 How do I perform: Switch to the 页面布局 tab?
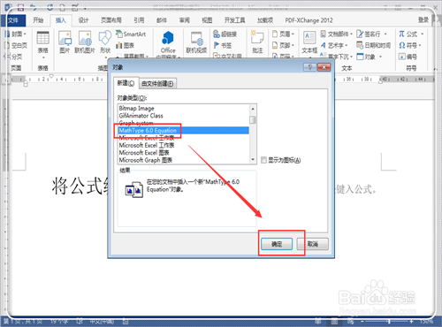coord(111,20)
